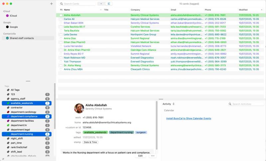266x161 pixels.
Task: Click the department:nursing tag icon
Action: 8,134
